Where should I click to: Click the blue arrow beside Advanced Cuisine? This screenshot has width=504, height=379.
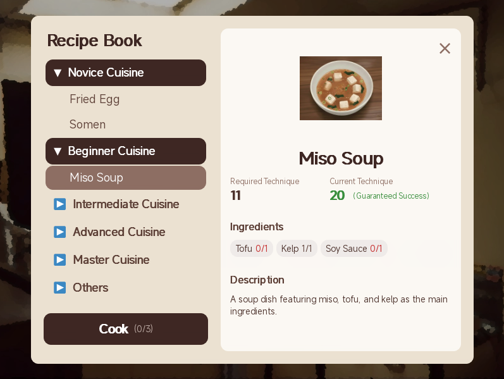click(x=60, y=232)
